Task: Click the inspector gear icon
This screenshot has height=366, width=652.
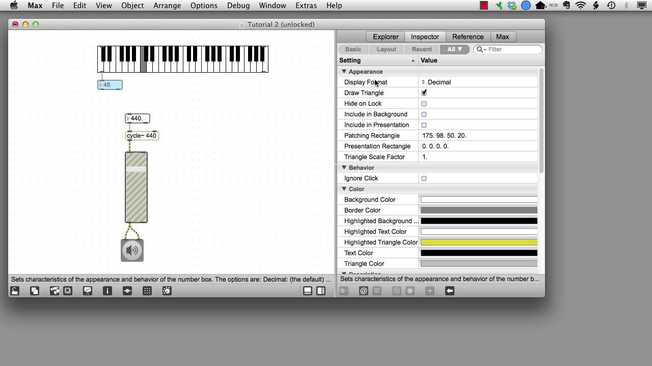Action: click(344, 291)
